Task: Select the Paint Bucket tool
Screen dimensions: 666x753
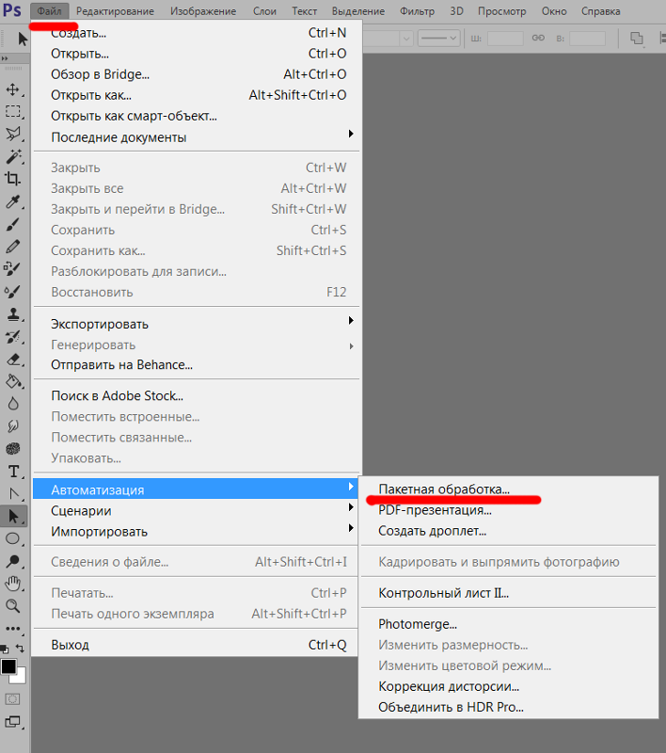Action: pos(13,382)
